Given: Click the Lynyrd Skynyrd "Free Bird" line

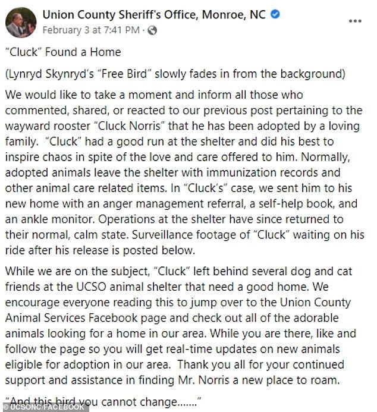Looking at the screenshot, I should point(166,74).
